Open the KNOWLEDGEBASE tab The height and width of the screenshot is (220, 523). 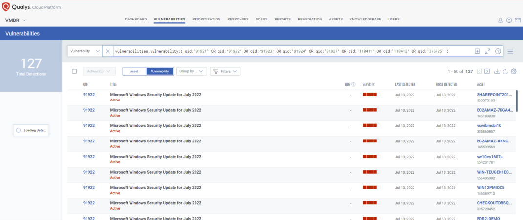pyautogui.click(x=365, y=20)
